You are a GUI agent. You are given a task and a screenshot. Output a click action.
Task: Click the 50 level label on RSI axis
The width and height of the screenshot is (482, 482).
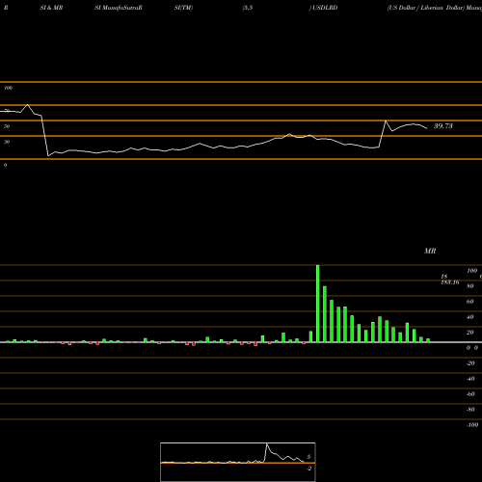point(7,126)
